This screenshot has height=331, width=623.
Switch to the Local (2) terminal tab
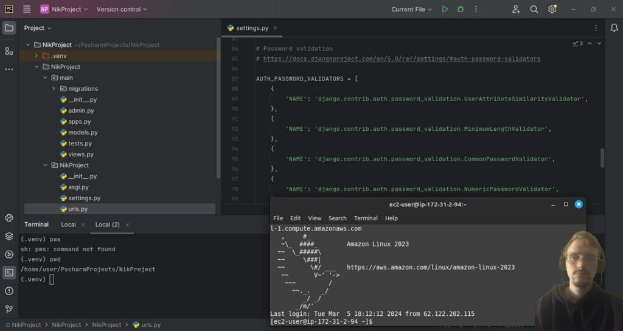click(x=107, y=225)
